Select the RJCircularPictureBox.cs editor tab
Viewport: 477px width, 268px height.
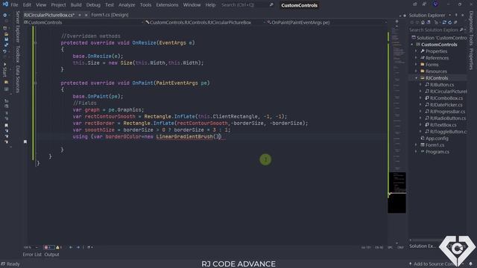pyautogui.click(x=49, y=15)
